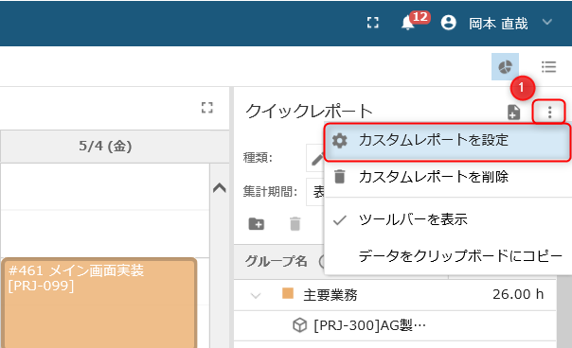
Task: Open the notifications bell with 12 badge
Action: pyautogui.click(x=408, y=24)
